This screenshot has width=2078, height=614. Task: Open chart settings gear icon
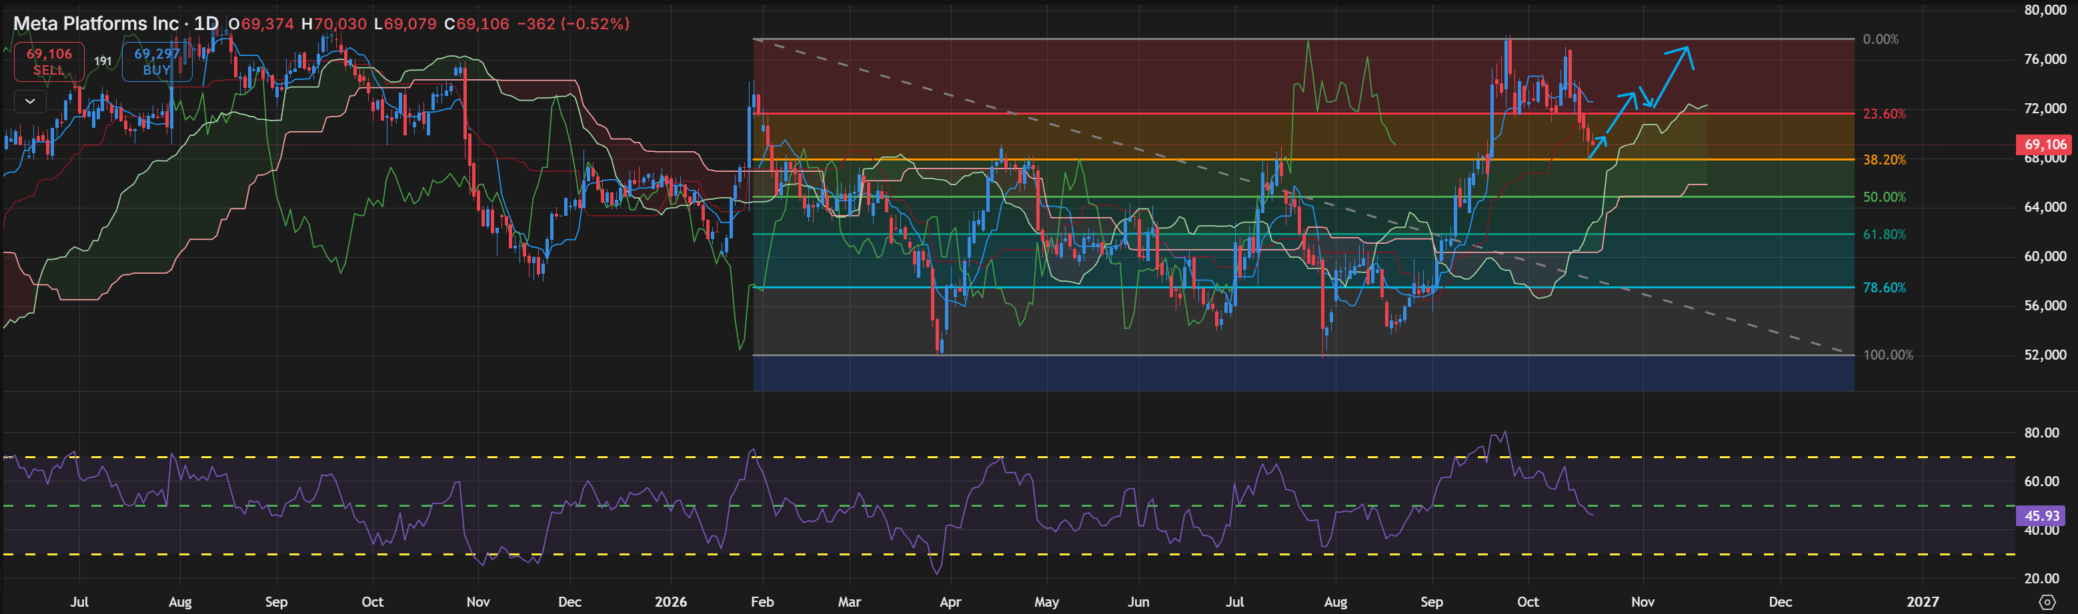point(2047,602)
